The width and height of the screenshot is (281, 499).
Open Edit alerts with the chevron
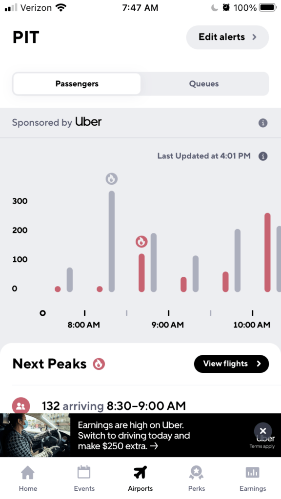pos(227,37)
